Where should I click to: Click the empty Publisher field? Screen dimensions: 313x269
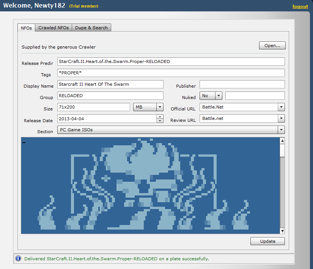[x=242, y=84]
